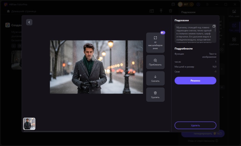241x146 pixels.
Task: Click the home icon in the top bar
Action: click(9, 11)
